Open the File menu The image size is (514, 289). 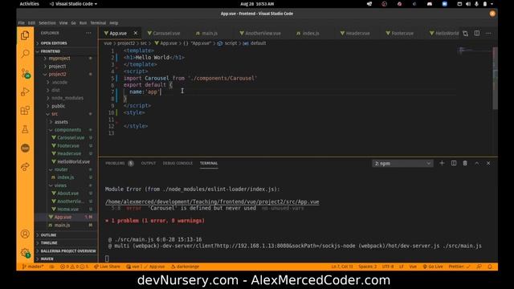pyautogui.click(x=22, y=23)
